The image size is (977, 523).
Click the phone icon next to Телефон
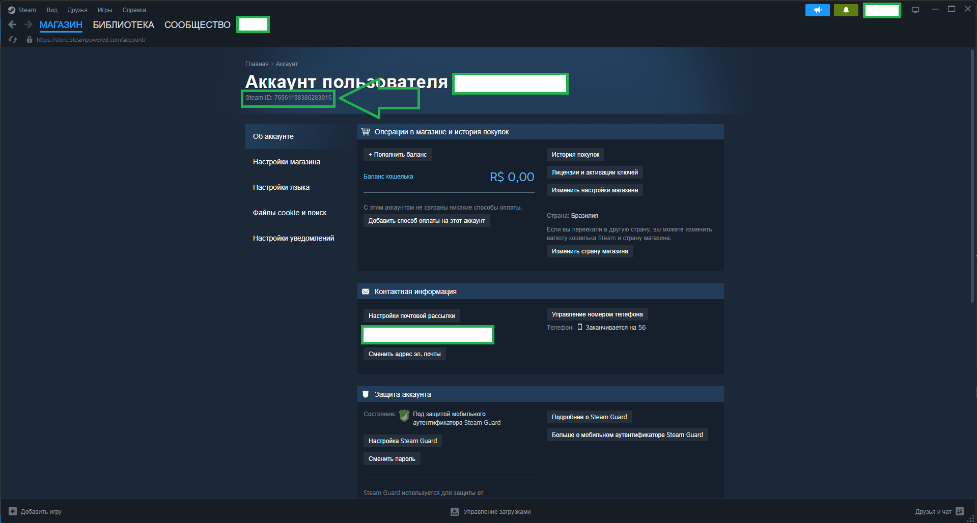point(580,327)
